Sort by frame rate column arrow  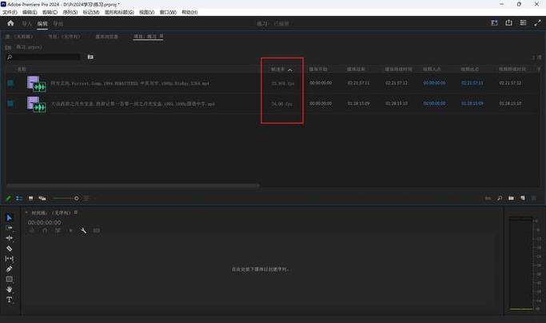tap(290, 70)
